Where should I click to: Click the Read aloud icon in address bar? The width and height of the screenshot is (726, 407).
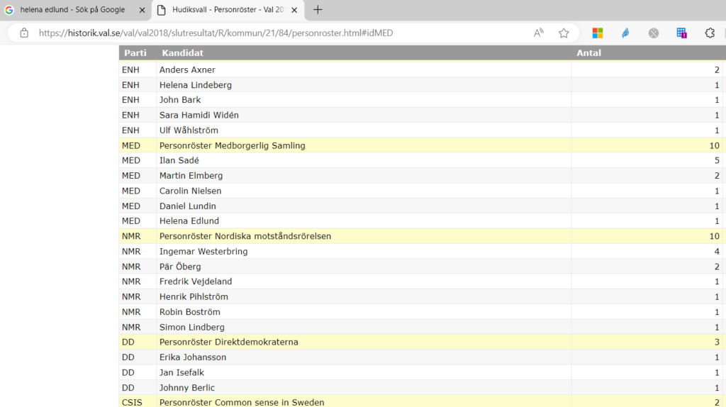[539, 33]
